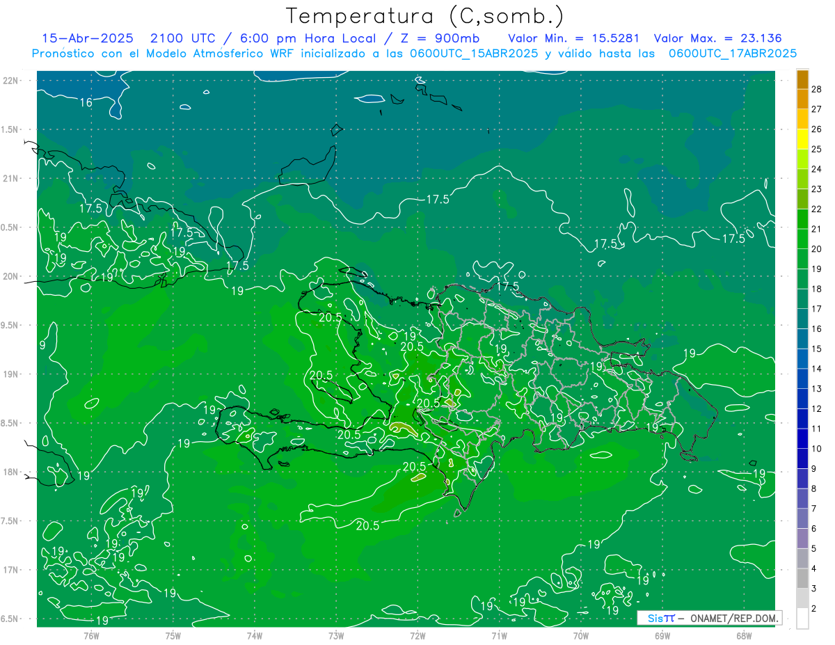835x645 pixels.
Task: Click the '19N' latitude axis label
Action: pos(12,374)
